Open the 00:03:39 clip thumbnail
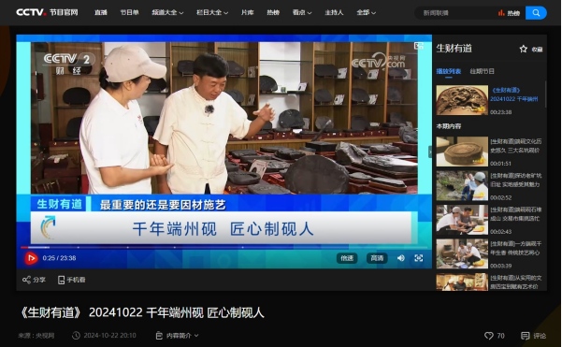This screenshot has width=562, height=347. tap(462, 253)
